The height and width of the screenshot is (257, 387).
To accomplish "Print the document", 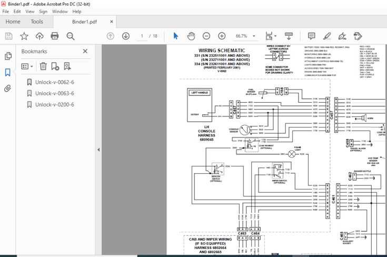I will pos(55,36).
